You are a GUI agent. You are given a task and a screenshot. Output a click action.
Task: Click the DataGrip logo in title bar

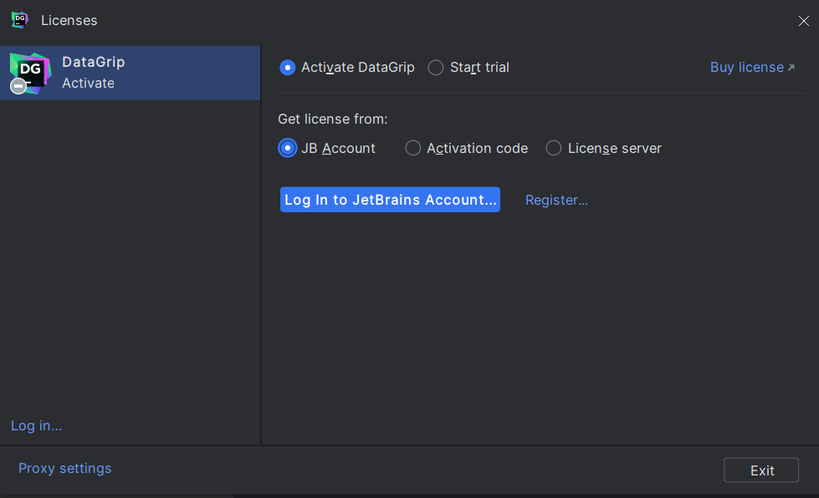[19, 20]
